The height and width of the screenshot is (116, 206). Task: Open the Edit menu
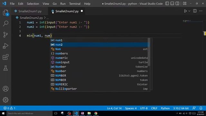[21, 4]
